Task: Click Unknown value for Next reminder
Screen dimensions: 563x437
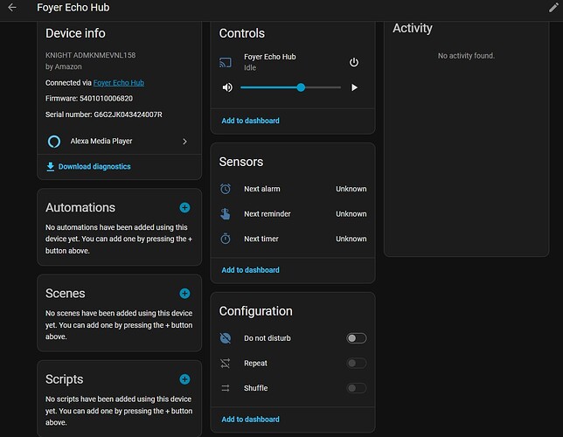Action: [x=351, y=214]
